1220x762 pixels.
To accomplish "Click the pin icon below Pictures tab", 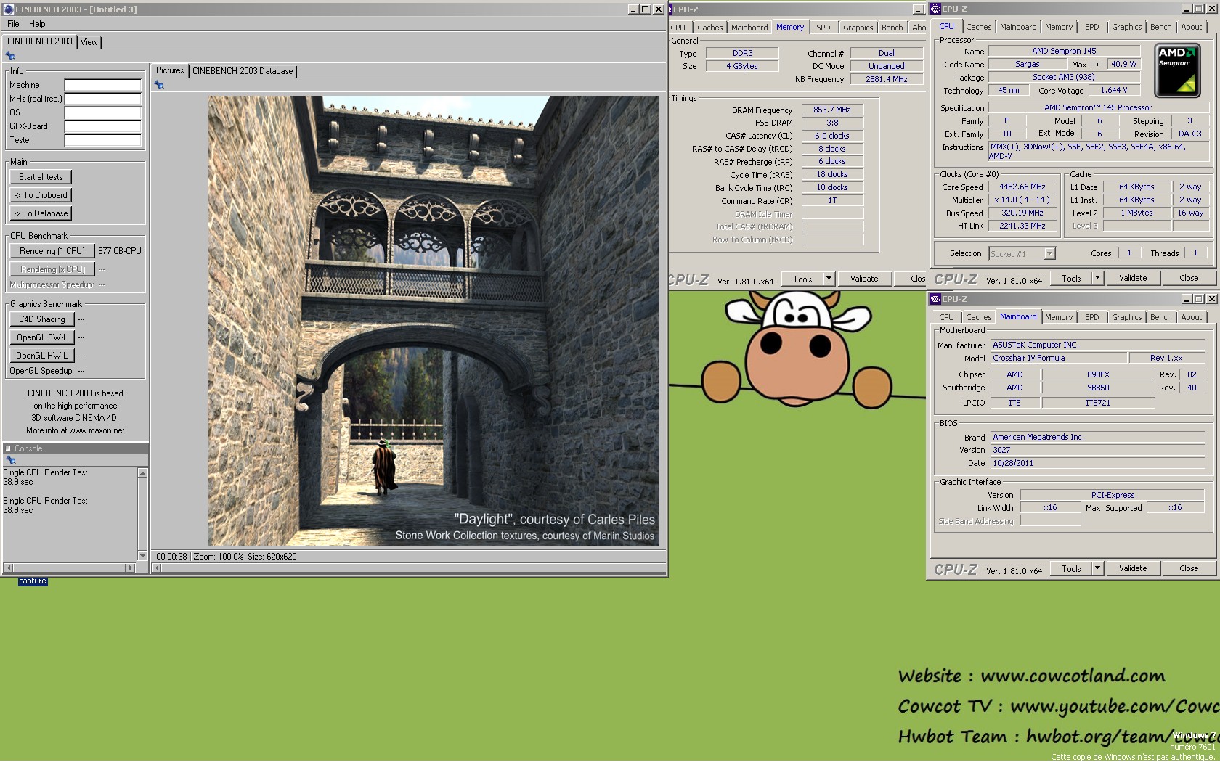I will tap(159, 85).
